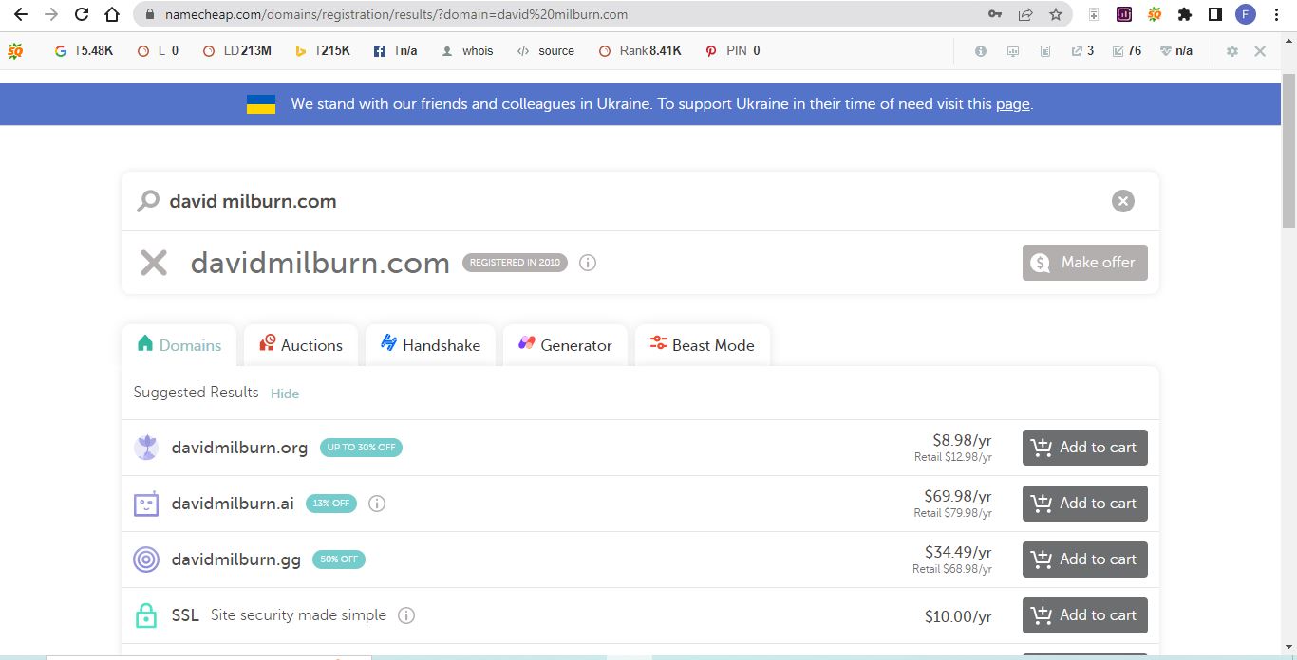
Task: Open the profile avatar F
Action: 1245,14
